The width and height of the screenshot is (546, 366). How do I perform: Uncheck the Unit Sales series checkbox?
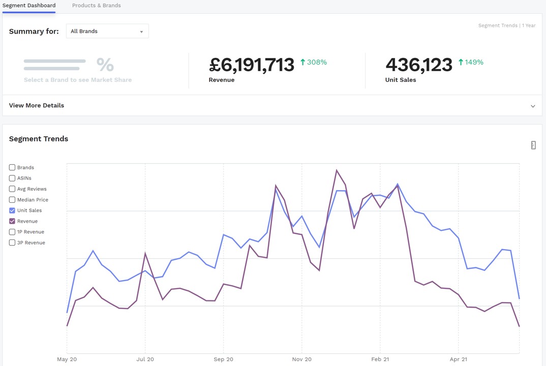coord(12,210)
